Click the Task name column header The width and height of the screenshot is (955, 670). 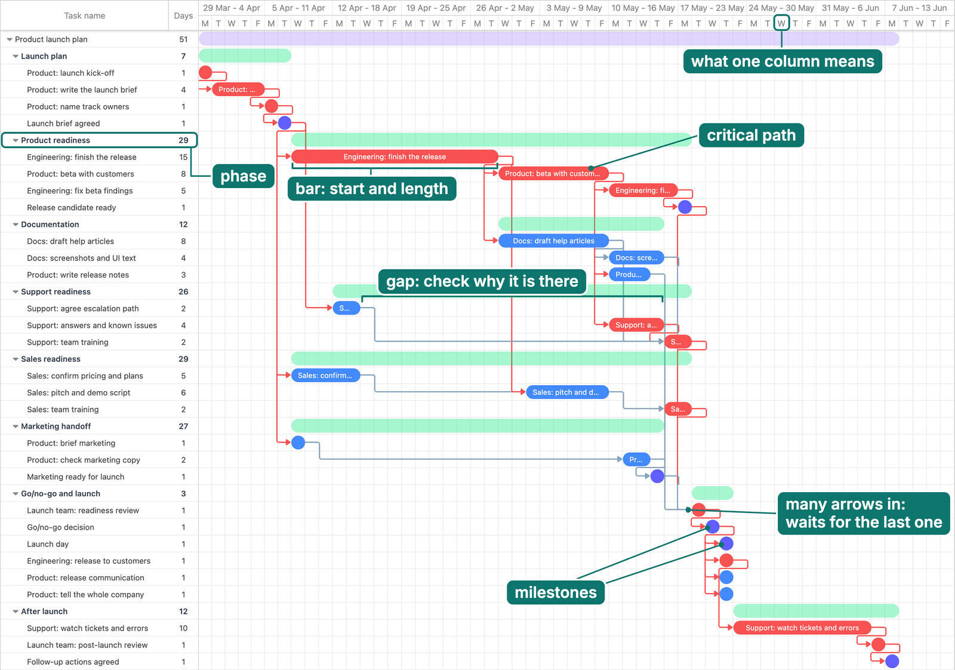(x=84, y=16)
